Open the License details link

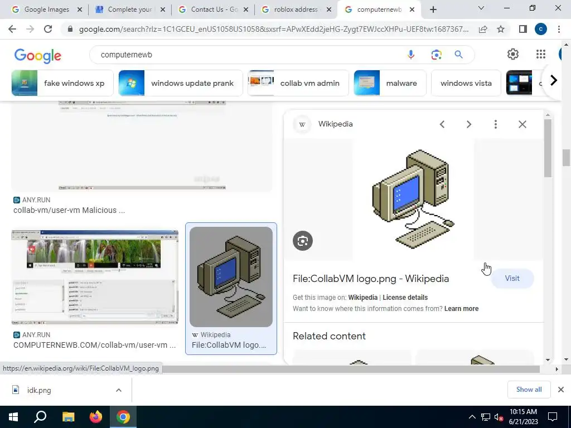[x=405, y=298]
